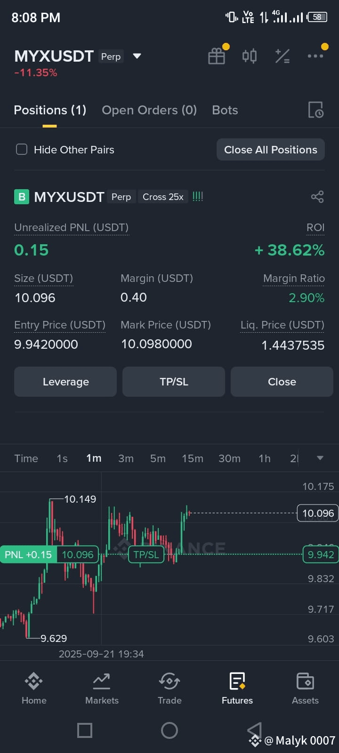The image size is (339, 753).
Task: Expand more chart interval options arrow
Action: (x=320, y=458)
